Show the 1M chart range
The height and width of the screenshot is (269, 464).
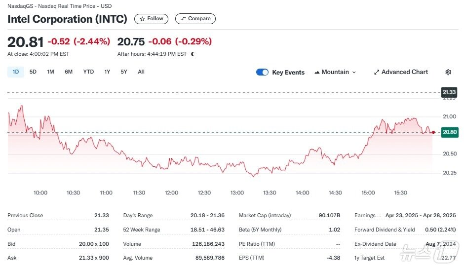click(50, 72)
